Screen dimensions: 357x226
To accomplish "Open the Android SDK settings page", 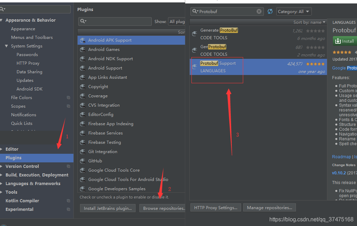I will 30,89.
